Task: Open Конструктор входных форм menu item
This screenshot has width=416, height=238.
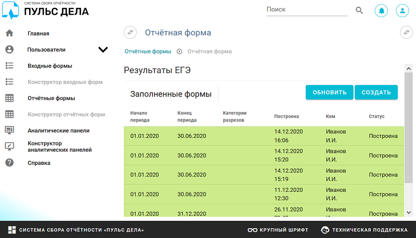Action: (x=65, y=82)
